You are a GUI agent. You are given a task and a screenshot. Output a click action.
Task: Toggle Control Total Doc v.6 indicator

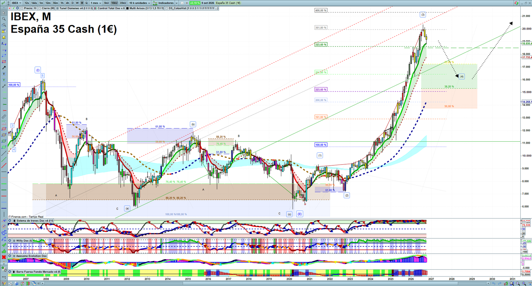(x=96, y=8)
